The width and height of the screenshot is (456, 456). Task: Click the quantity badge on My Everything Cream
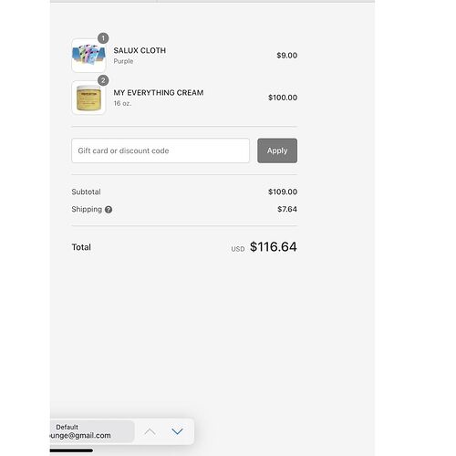103,80
